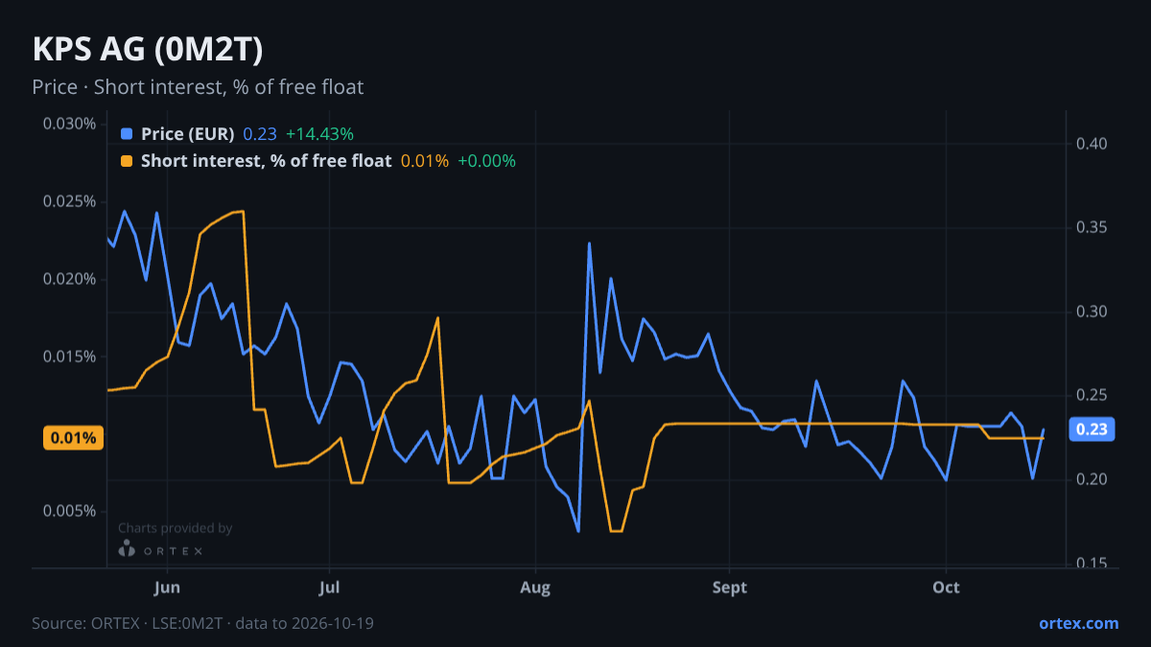Click the Sept x-axis label
Viewport: 1151px width, 647px height.
point(730,587)
